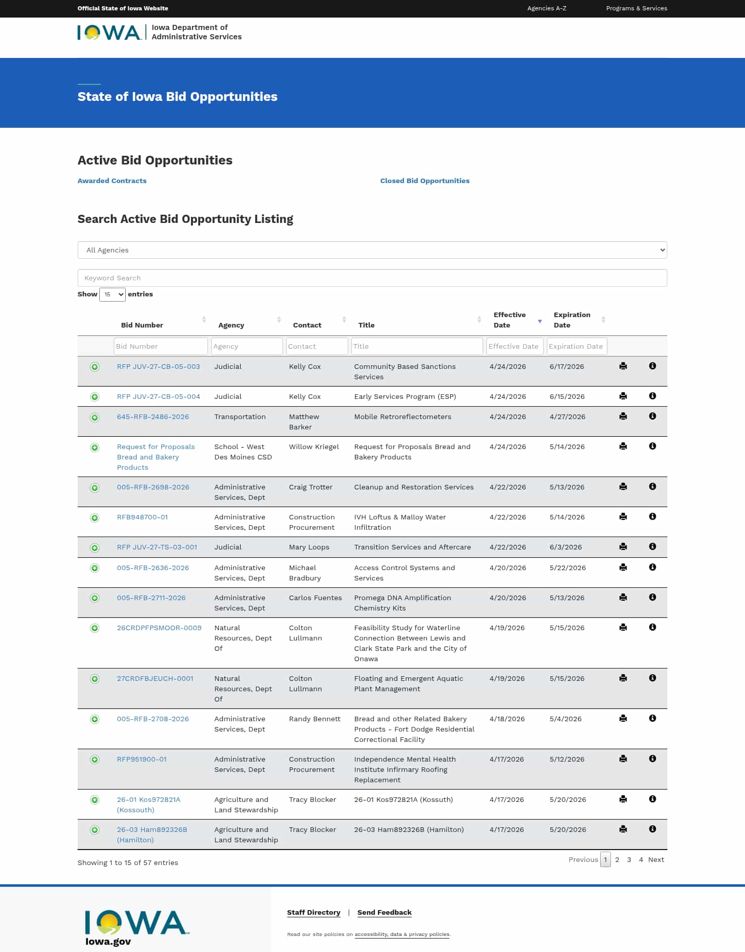Screen dimensions: 745x952
Task: Open the Show entries count dropdown
Action: (x=112, y=294)
